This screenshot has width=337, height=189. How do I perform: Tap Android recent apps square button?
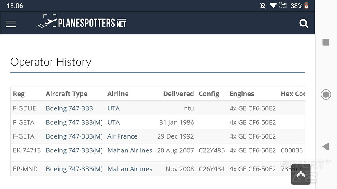pyautogui.click(x=326, y=42)
